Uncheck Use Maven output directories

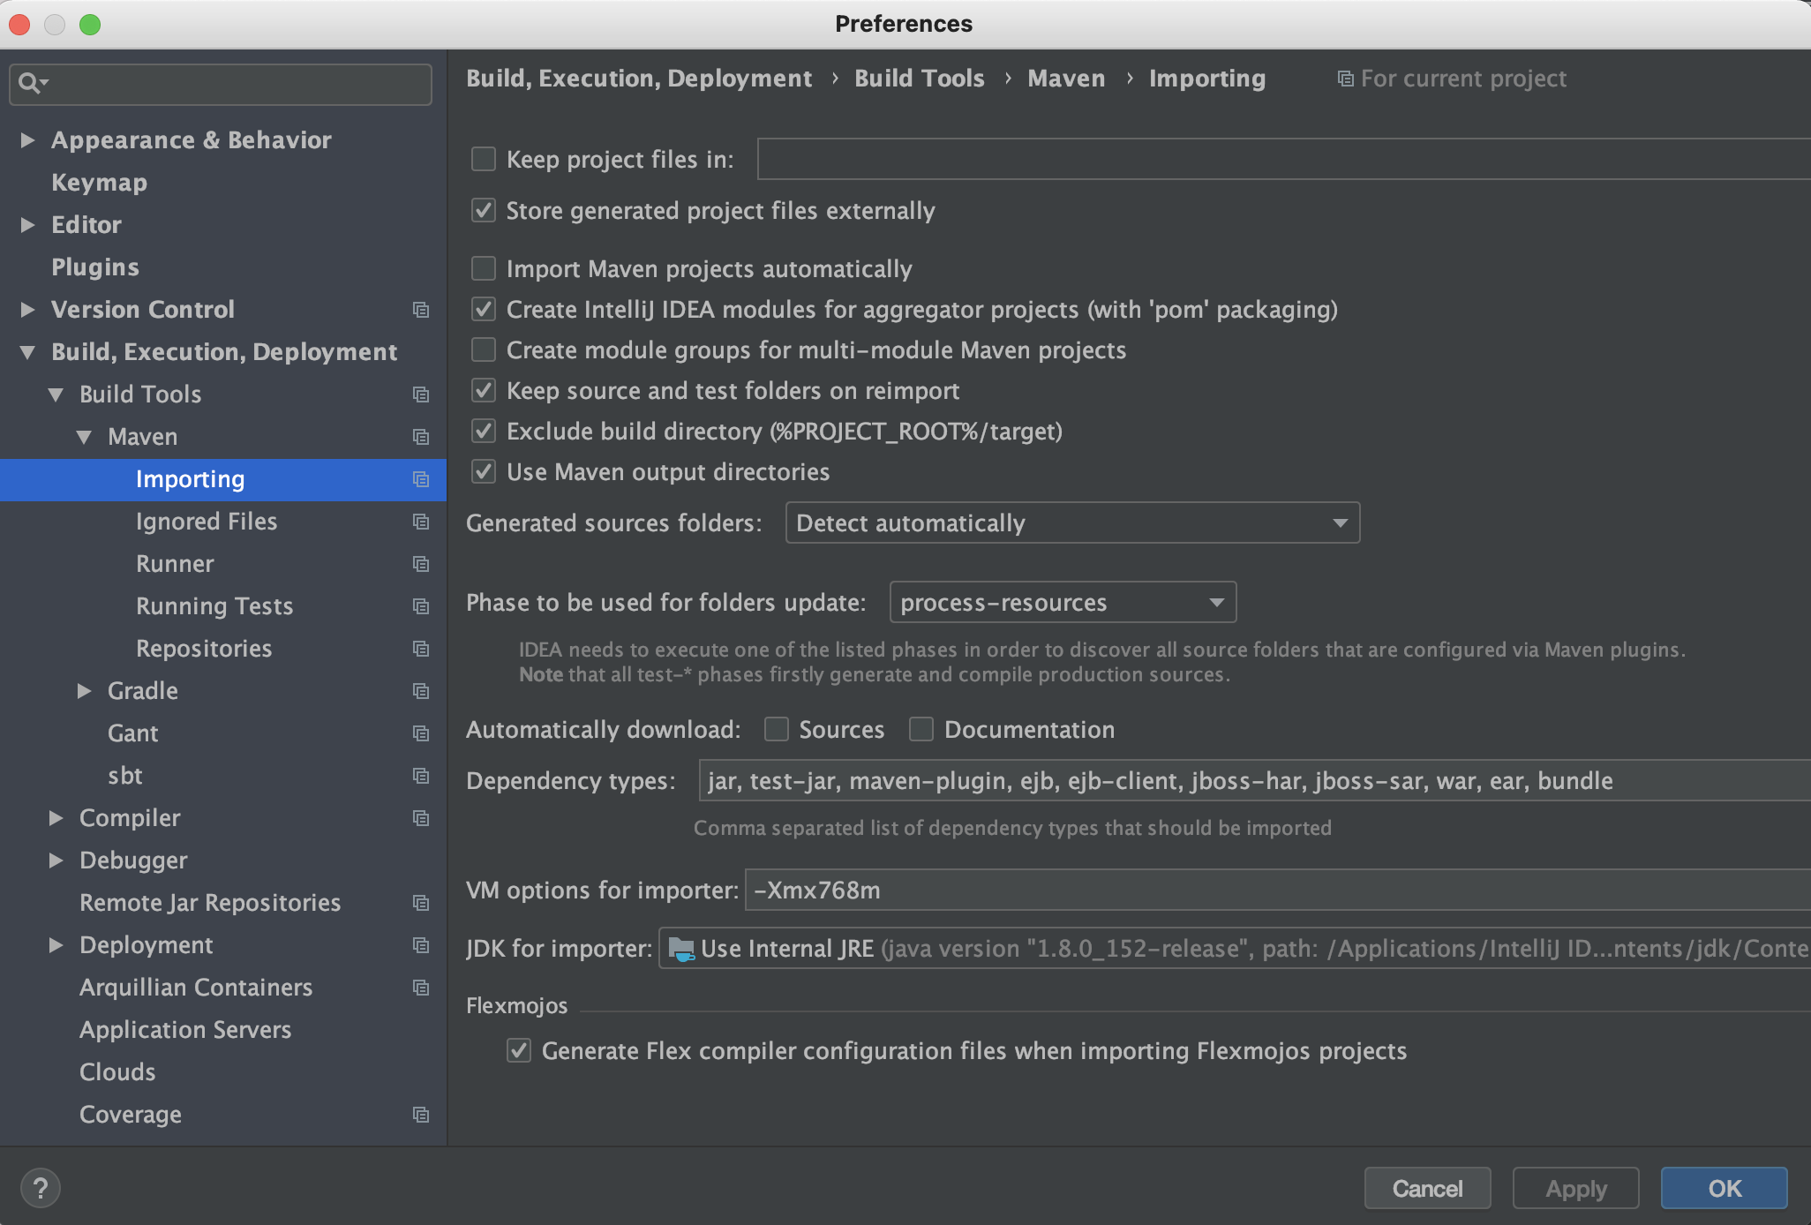click(x=484, y=471)
